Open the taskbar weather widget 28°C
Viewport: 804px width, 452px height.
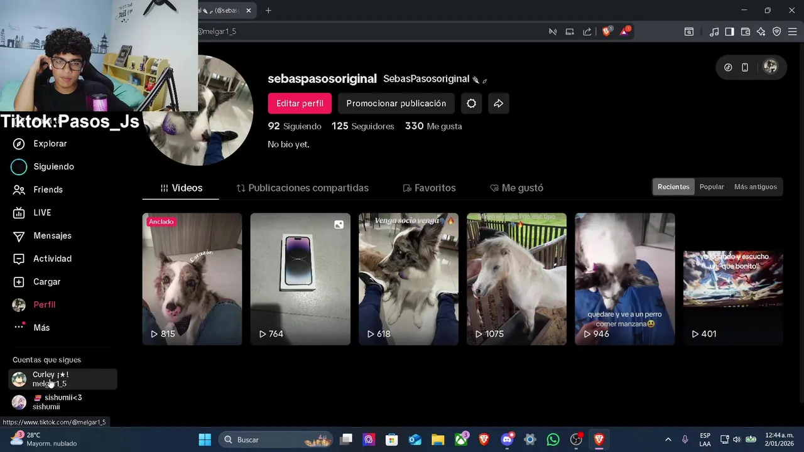pyautogui.click(x=44, y=439)
